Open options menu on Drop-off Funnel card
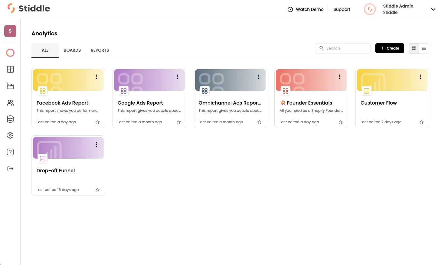The height and width of the screenshot is (265, 441). coord(96,145)
